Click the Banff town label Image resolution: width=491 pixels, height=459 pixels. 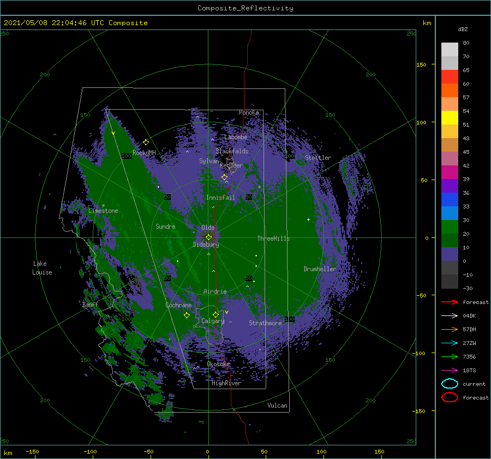point(90,304)
